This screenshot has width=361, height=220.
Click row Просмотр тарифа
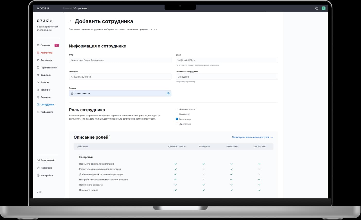[174, 190]
